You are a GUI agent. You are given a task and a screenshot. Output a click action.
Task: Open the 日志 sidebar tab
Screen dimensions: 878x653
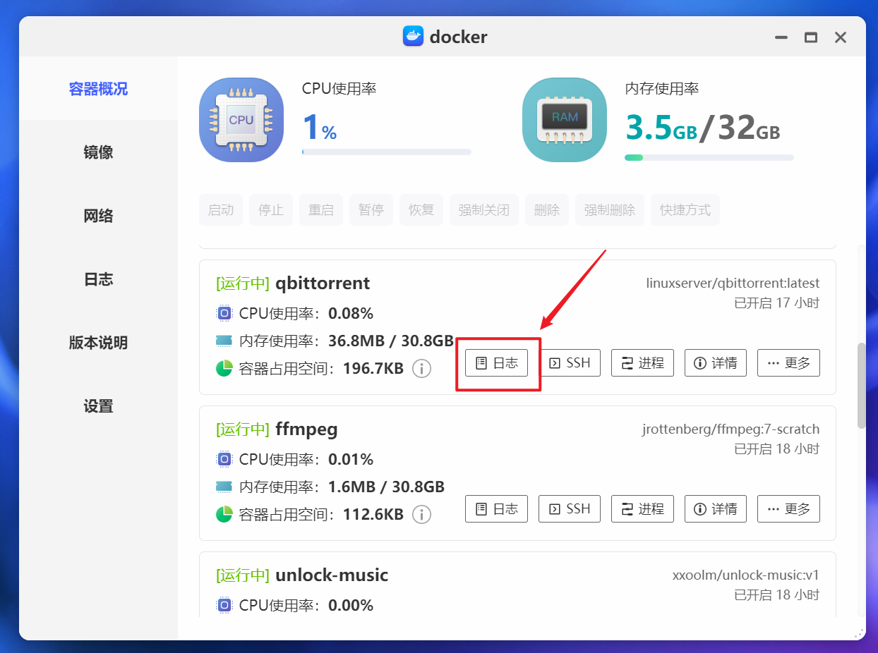(98, 279)
